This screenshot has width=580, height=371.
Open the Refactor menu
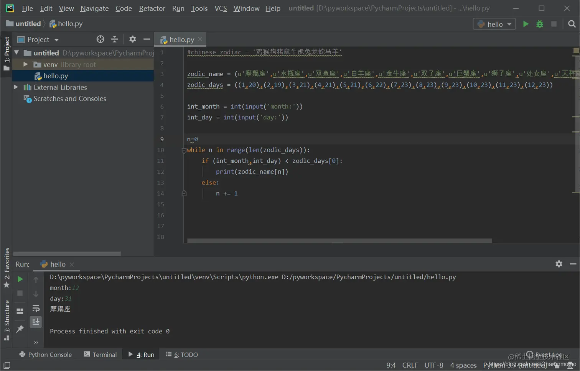point(152,8)
